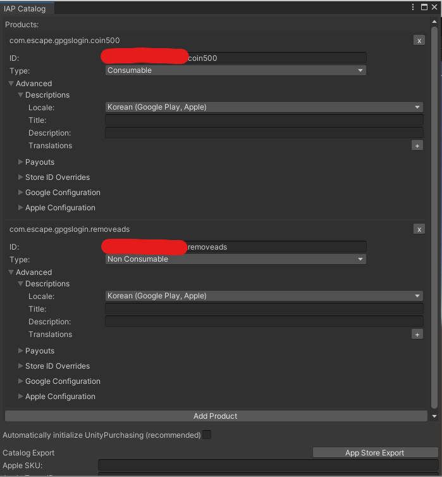
Task: Add a translation for removeads with plus button
Action: (417, 334)
